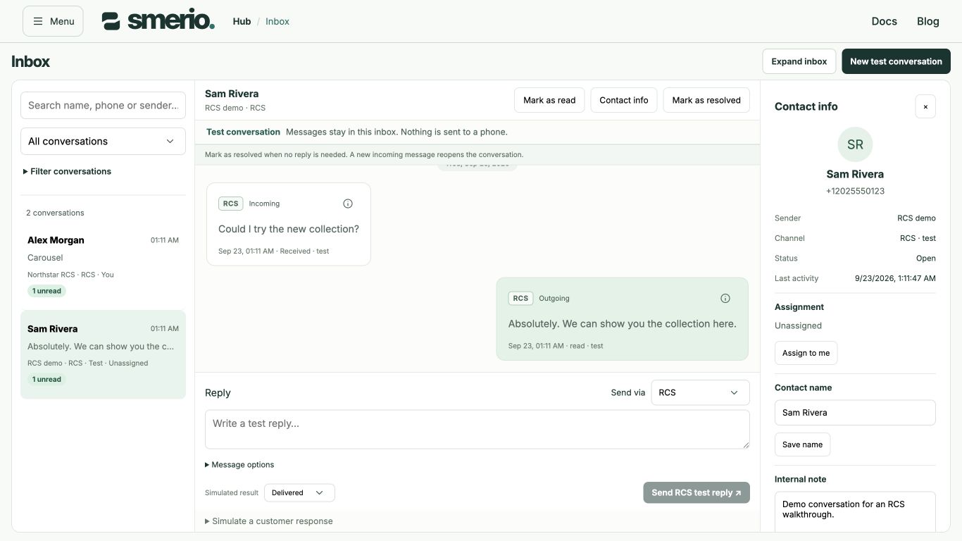Open the Blog link
This screenshot has width=962, height=541.
927,21
